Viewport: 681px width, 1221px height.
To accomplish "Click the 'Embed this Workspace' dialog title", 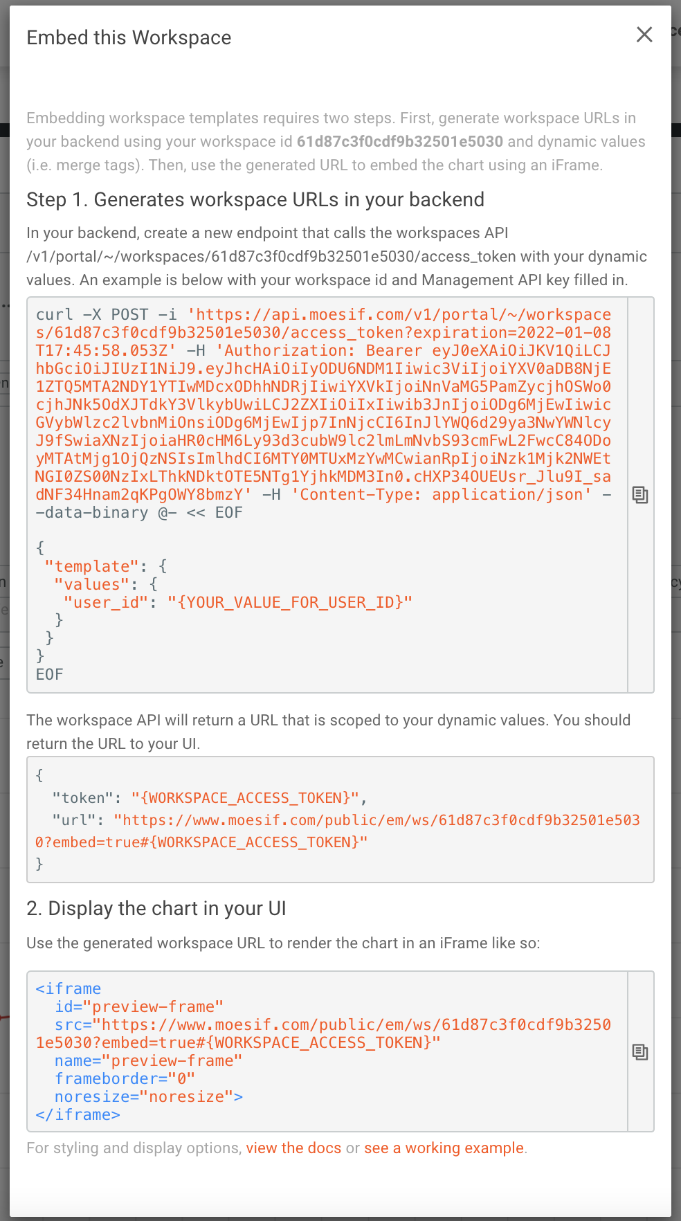I will click(129, 37).
